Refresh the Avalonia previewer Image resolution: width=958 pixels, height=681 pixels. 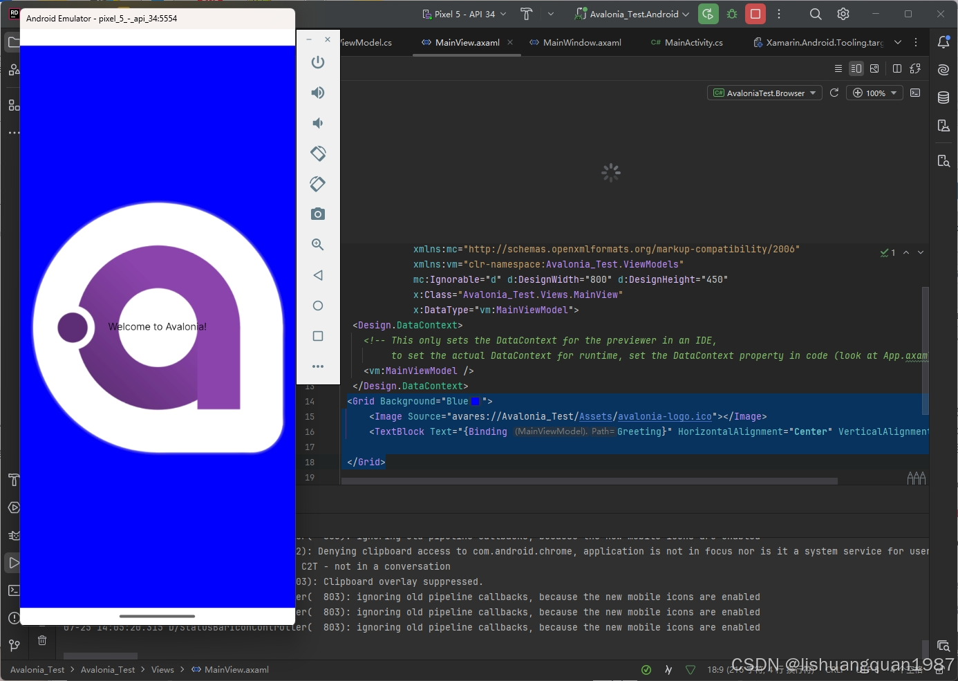pyautogui.click(x=834, y=93)
